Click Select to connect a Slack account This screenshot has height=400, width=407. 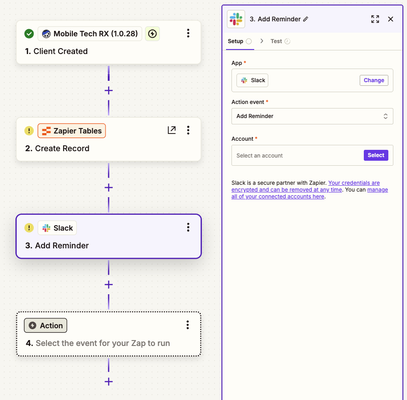[376, 155]
